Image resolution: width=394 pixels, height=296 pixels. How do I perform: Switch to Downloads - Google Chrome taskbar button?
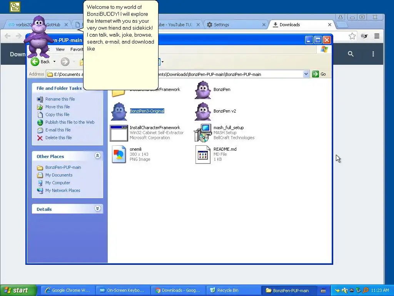pyautogui.click(x=178, y=291)
